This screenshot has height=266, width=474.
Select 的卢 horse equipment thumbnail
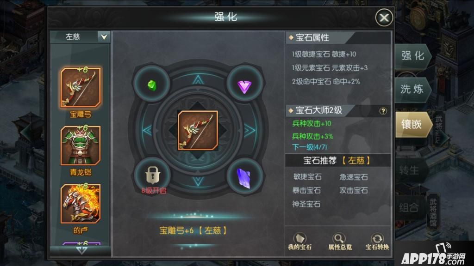81,204
